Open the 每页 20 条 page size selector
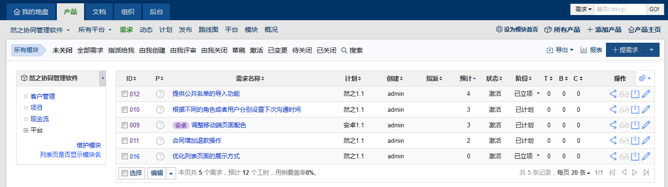The height and width of the screenshot is (187, 668). 573,173
